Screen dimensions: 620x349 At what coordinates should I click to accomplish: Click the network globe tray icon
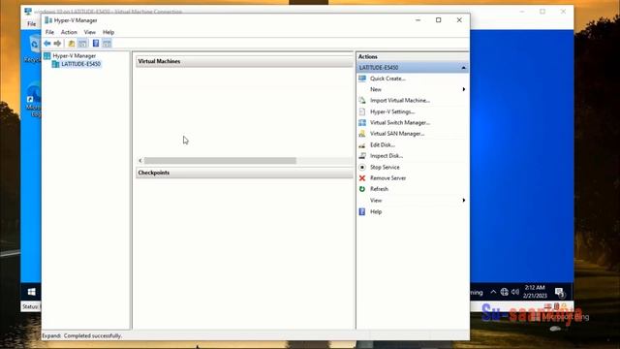(x=504, y=292)
